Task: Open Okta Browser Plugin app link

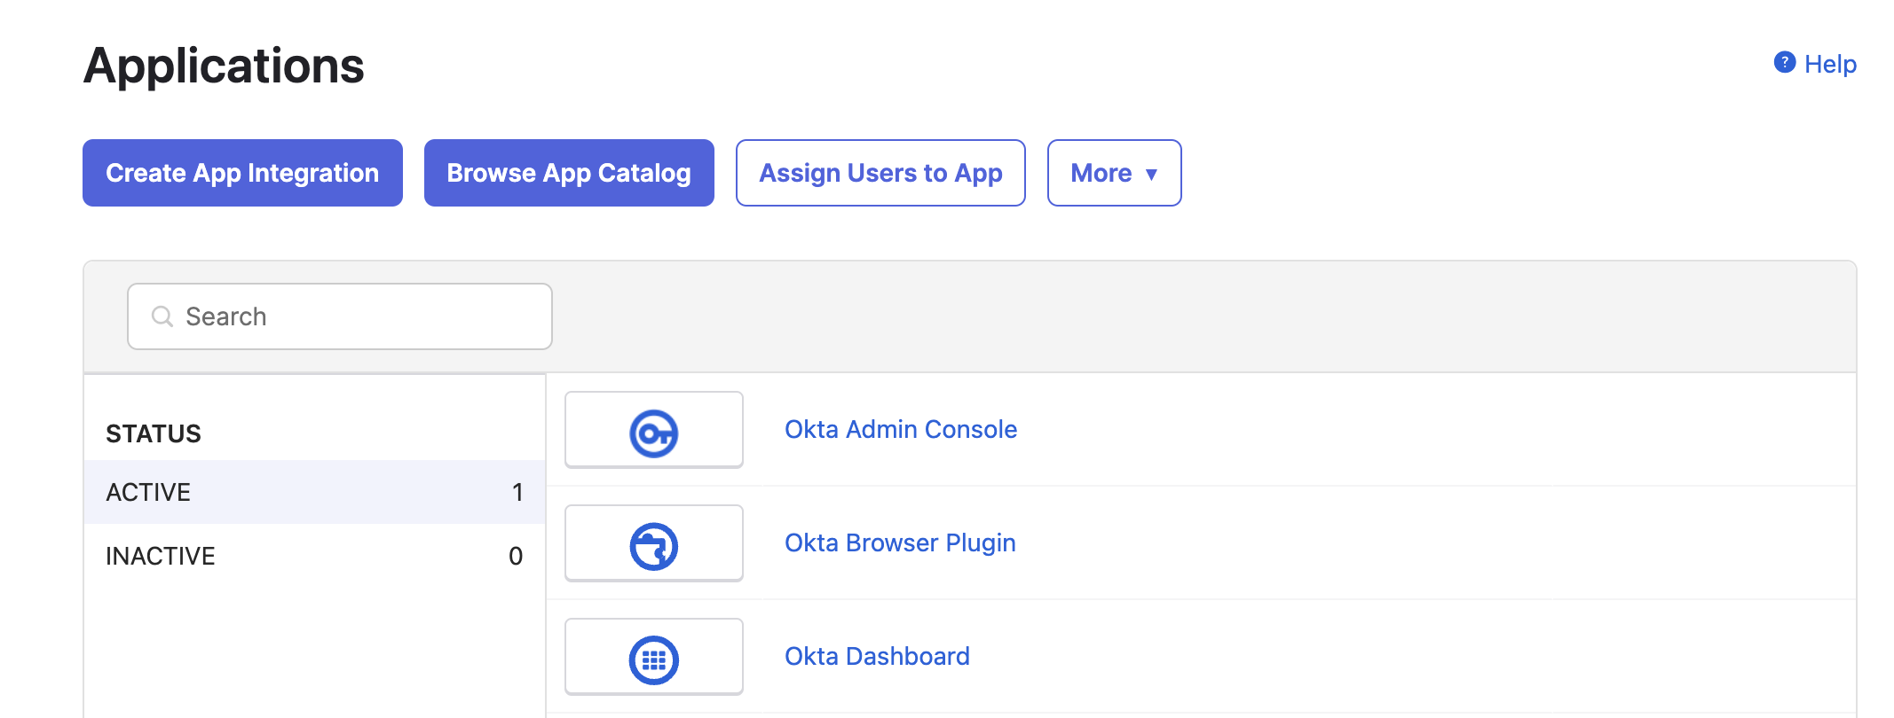Action: (x=900, y=542)
